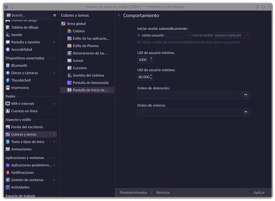This screenshot has height=201, width=275.
Task: Browse file for Orden de reinicio
Action: [246, 112]
